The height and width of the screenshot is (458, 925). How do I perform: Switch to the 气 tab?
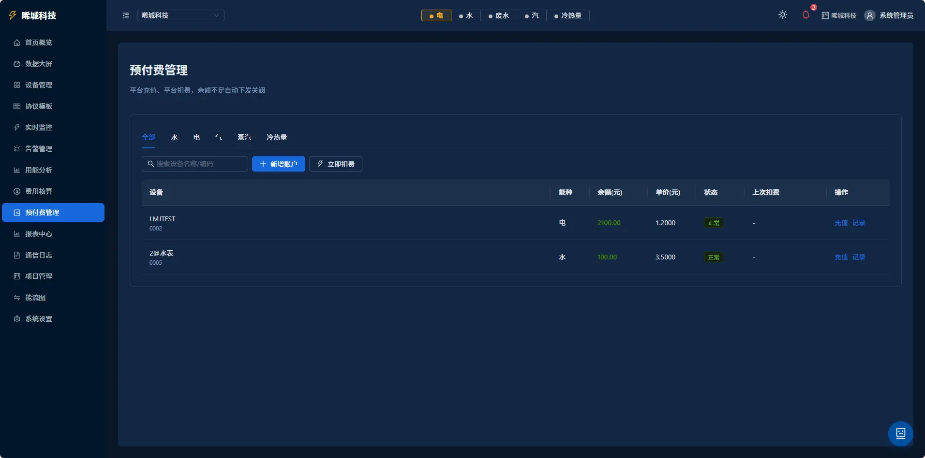pyautogui.click(x=219, y=137)
